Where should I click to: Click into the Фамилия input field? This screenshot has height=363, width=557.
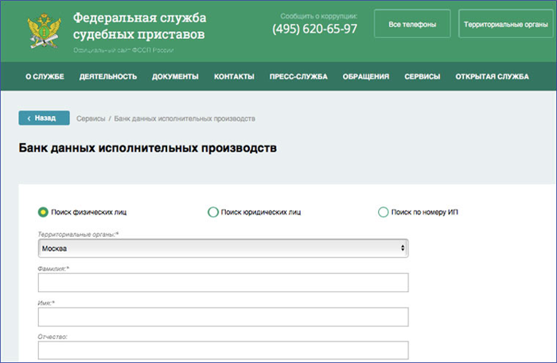tap(223, 283)
